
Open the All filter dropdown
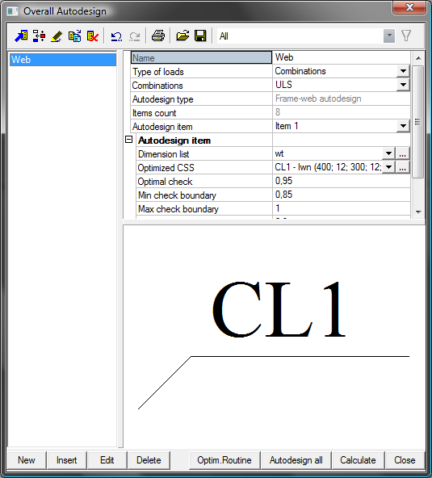(x=389, y=36)
